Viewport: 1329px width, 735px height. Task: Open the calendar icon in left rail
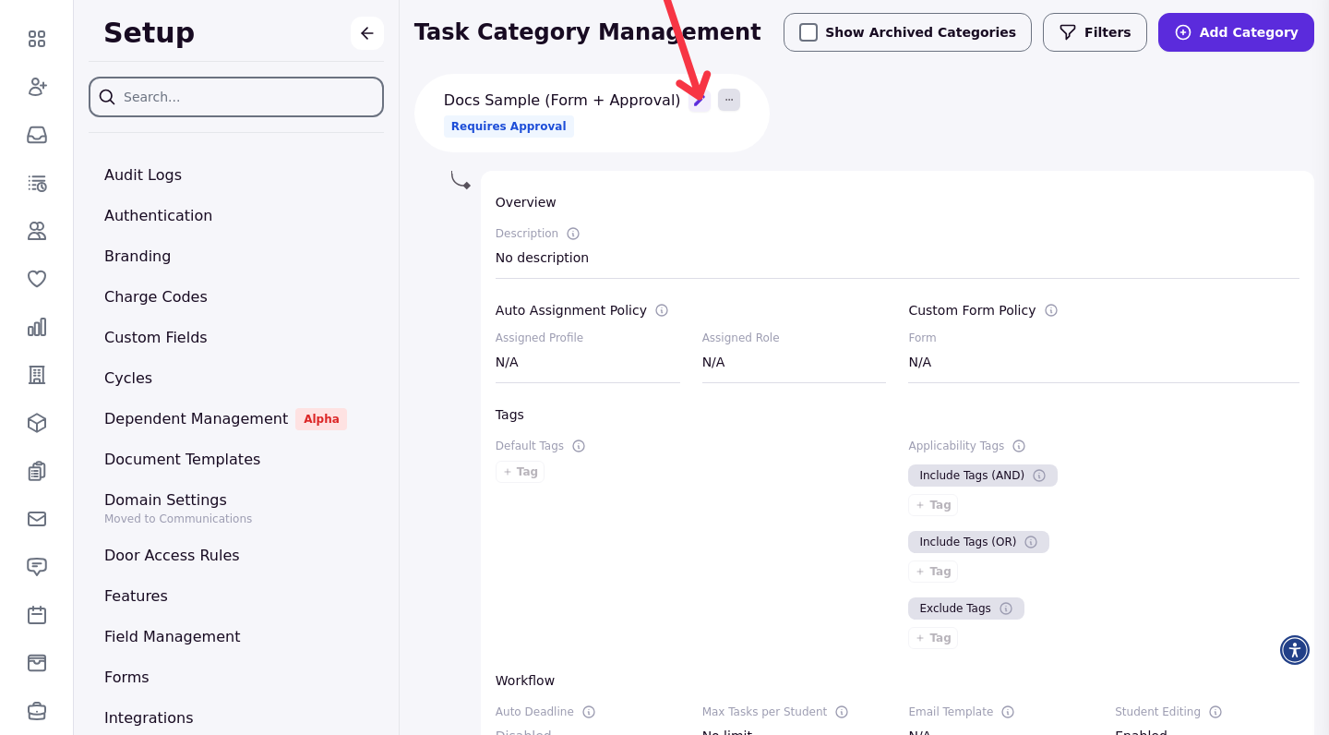(37, 615)
